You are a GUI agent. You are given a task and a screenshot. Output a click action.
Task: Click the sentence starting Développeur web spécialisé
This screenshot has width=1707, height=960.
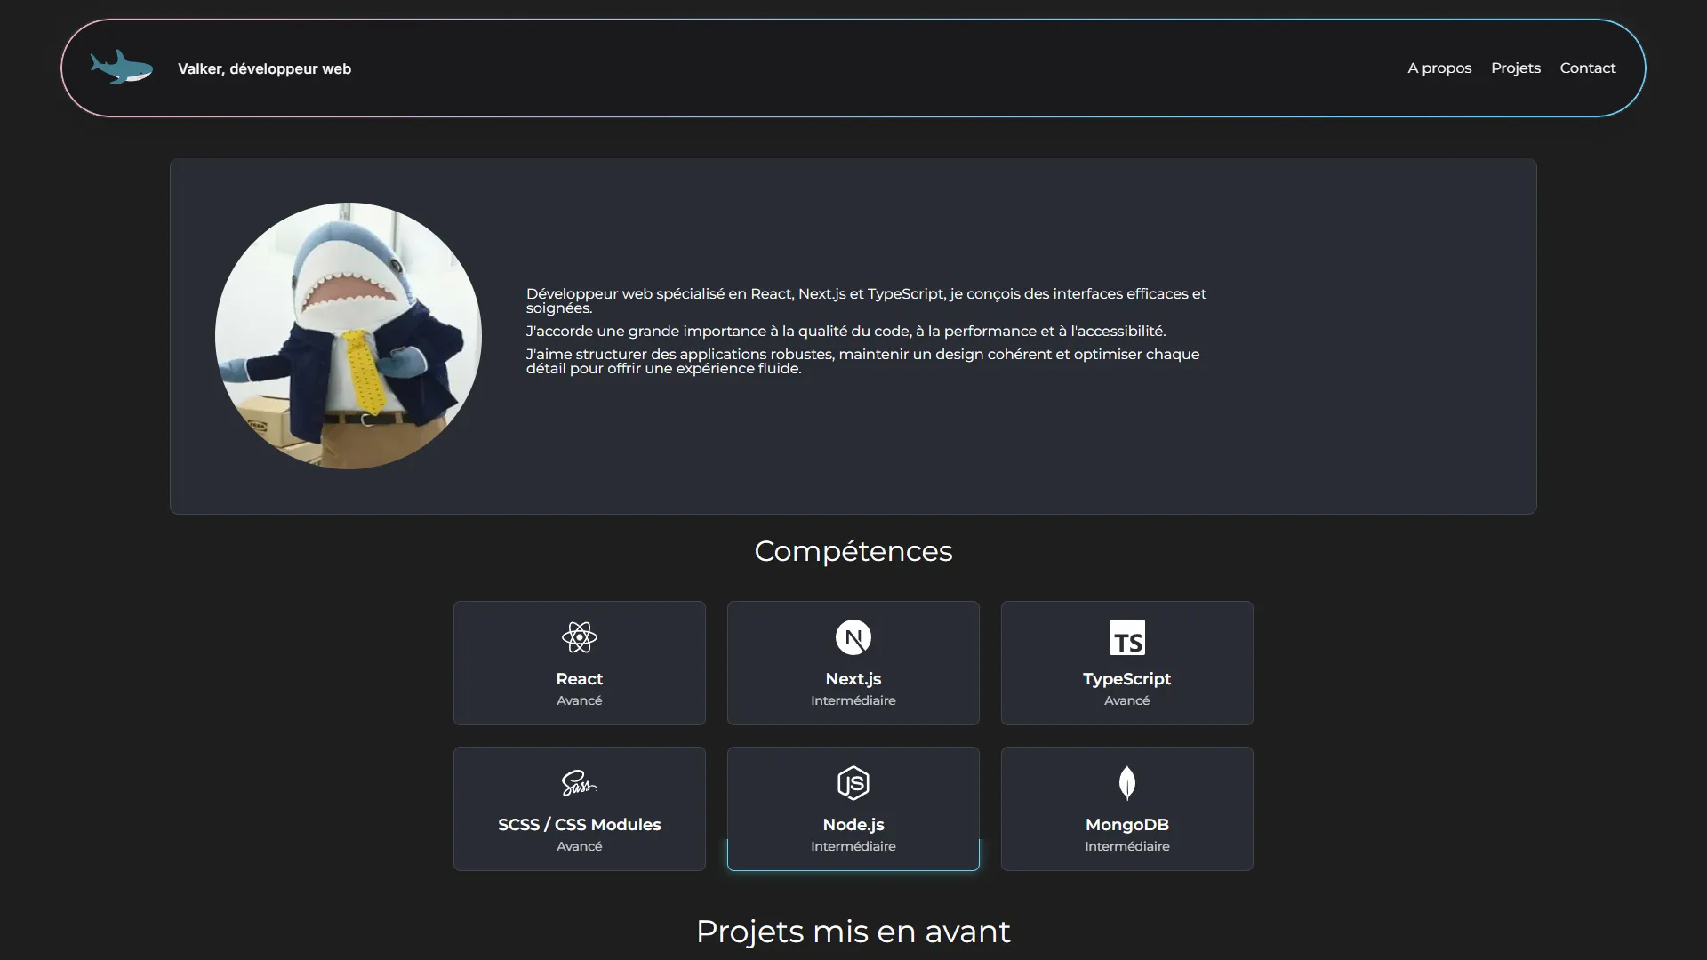click(x=866, y=300)
